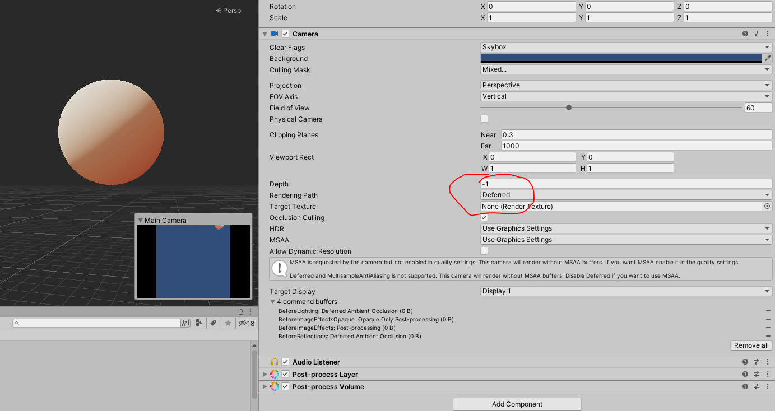Enable the Physical Camera checkbox

click(x=484, y=119)
